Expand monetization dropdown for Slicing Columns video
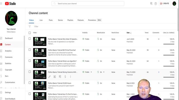Viewport: 179px width, 100px height. coord(104,72)
